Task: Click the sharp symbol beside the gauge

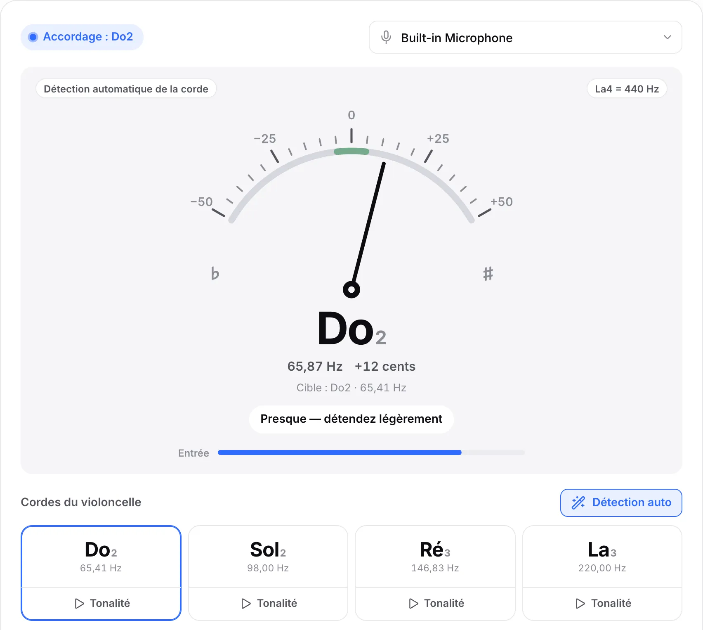Action: point(488,273)
